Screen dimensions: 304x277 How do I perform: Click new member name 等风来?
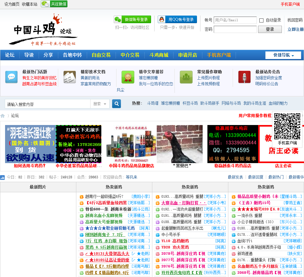(131, 177)
